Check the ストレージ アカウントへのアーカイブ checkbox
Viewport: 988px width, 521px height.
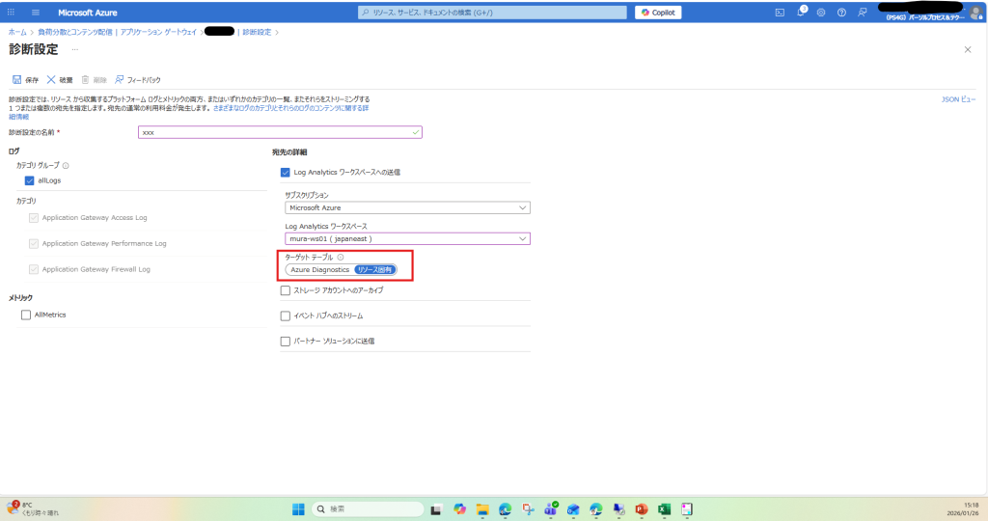tap(285, 290)
